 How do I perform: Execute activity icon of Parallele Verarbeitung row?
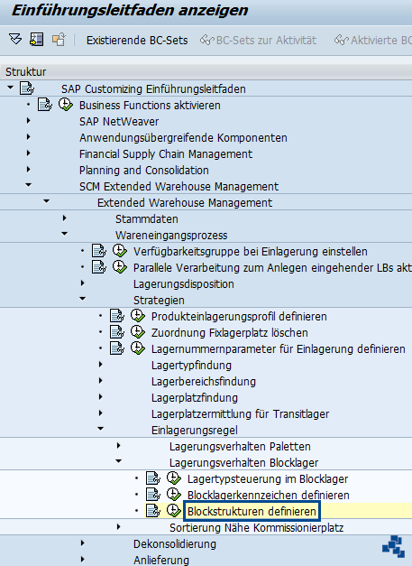(120, 267)
